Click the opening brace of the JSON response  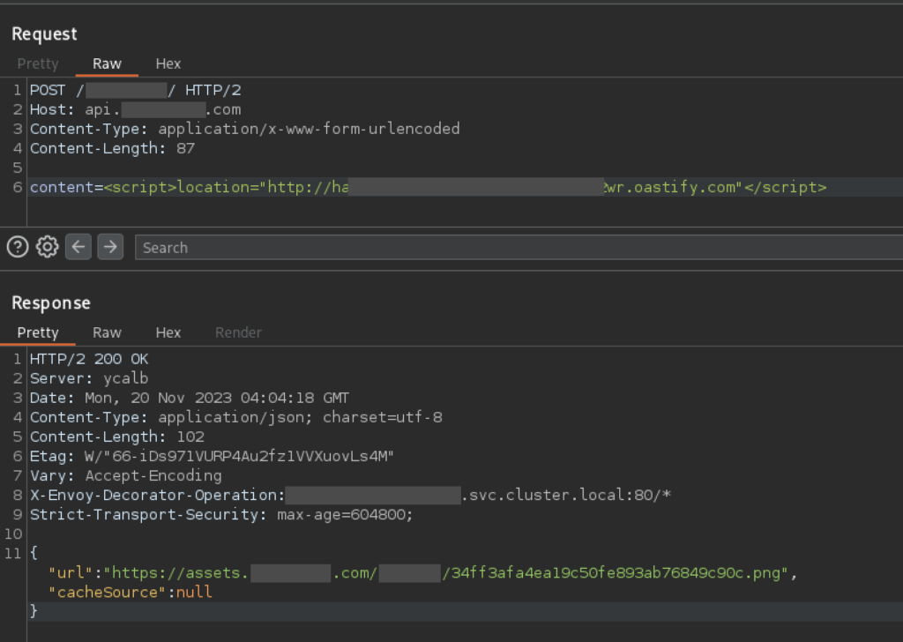[34, 553]
